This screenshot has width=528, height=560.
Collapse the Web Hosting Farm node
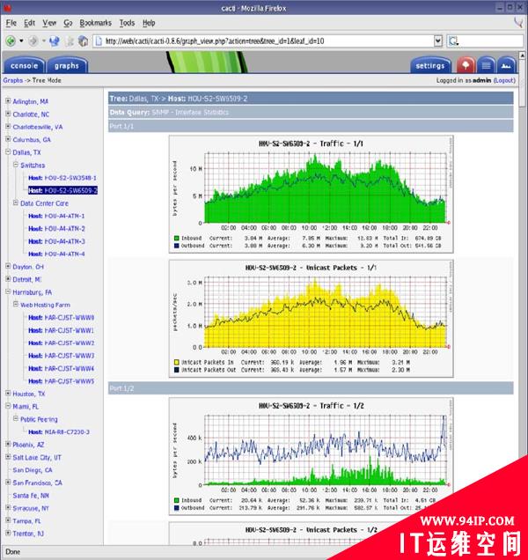pyautogui.click(x=16, y=305)
